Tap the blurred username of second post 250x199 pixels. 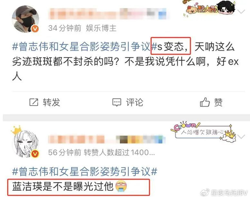(106, 139)
